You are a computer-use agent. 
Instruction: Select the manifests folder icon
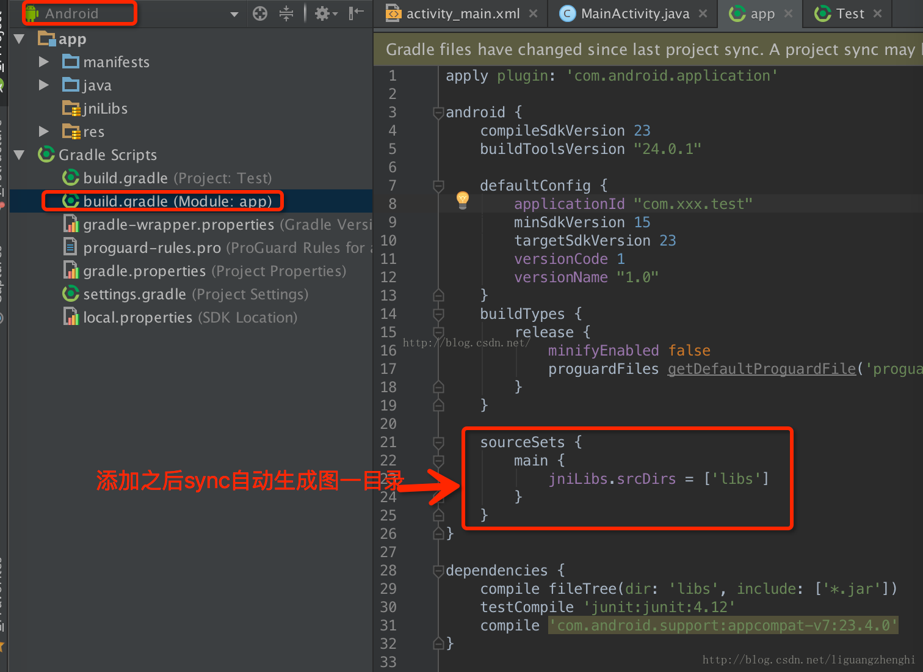click(71, 62)
